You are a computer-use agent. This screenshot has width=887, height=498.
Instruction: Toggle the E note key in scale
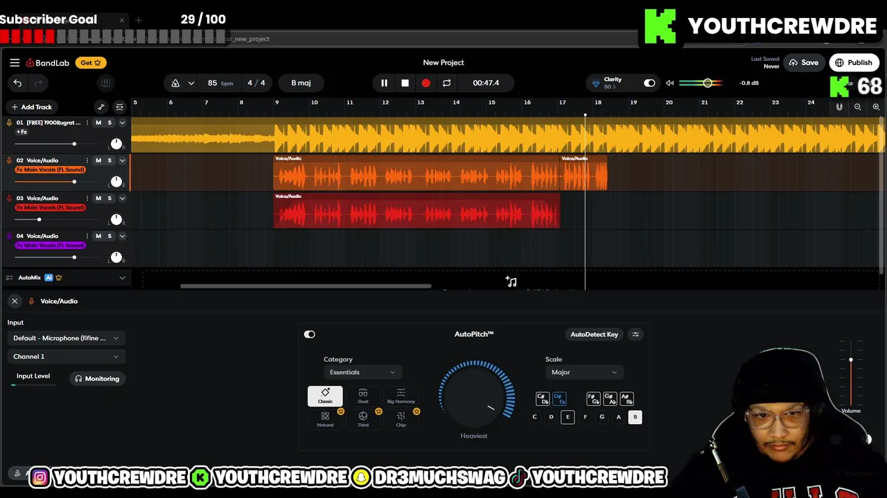(568, 417)
